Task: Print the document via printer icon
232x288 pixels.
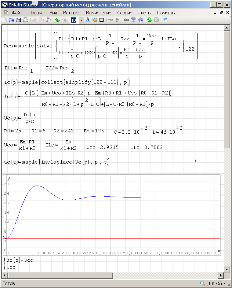Action: click(26, 20)
